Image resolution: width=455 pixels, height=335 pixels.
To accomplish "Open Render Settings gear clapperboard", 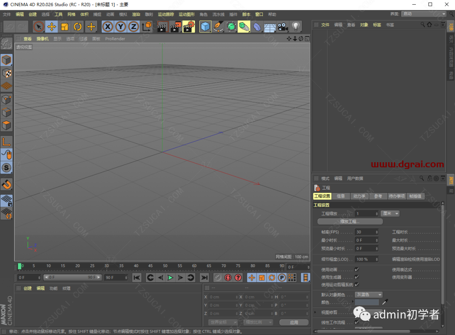I will [x=189, y=27].
